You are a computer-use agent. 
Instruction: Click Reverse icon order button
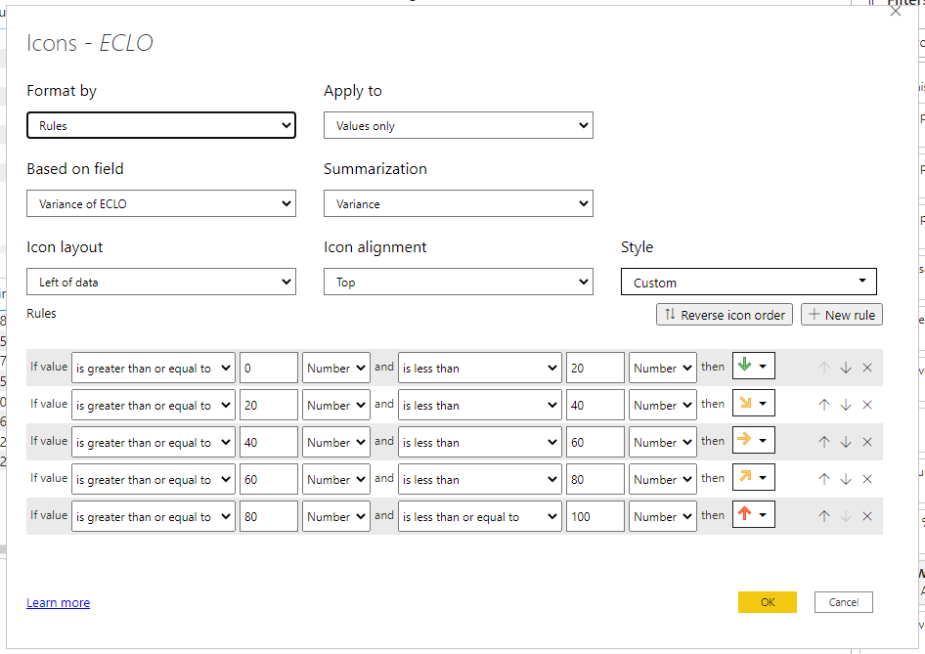tap(725, 315)
